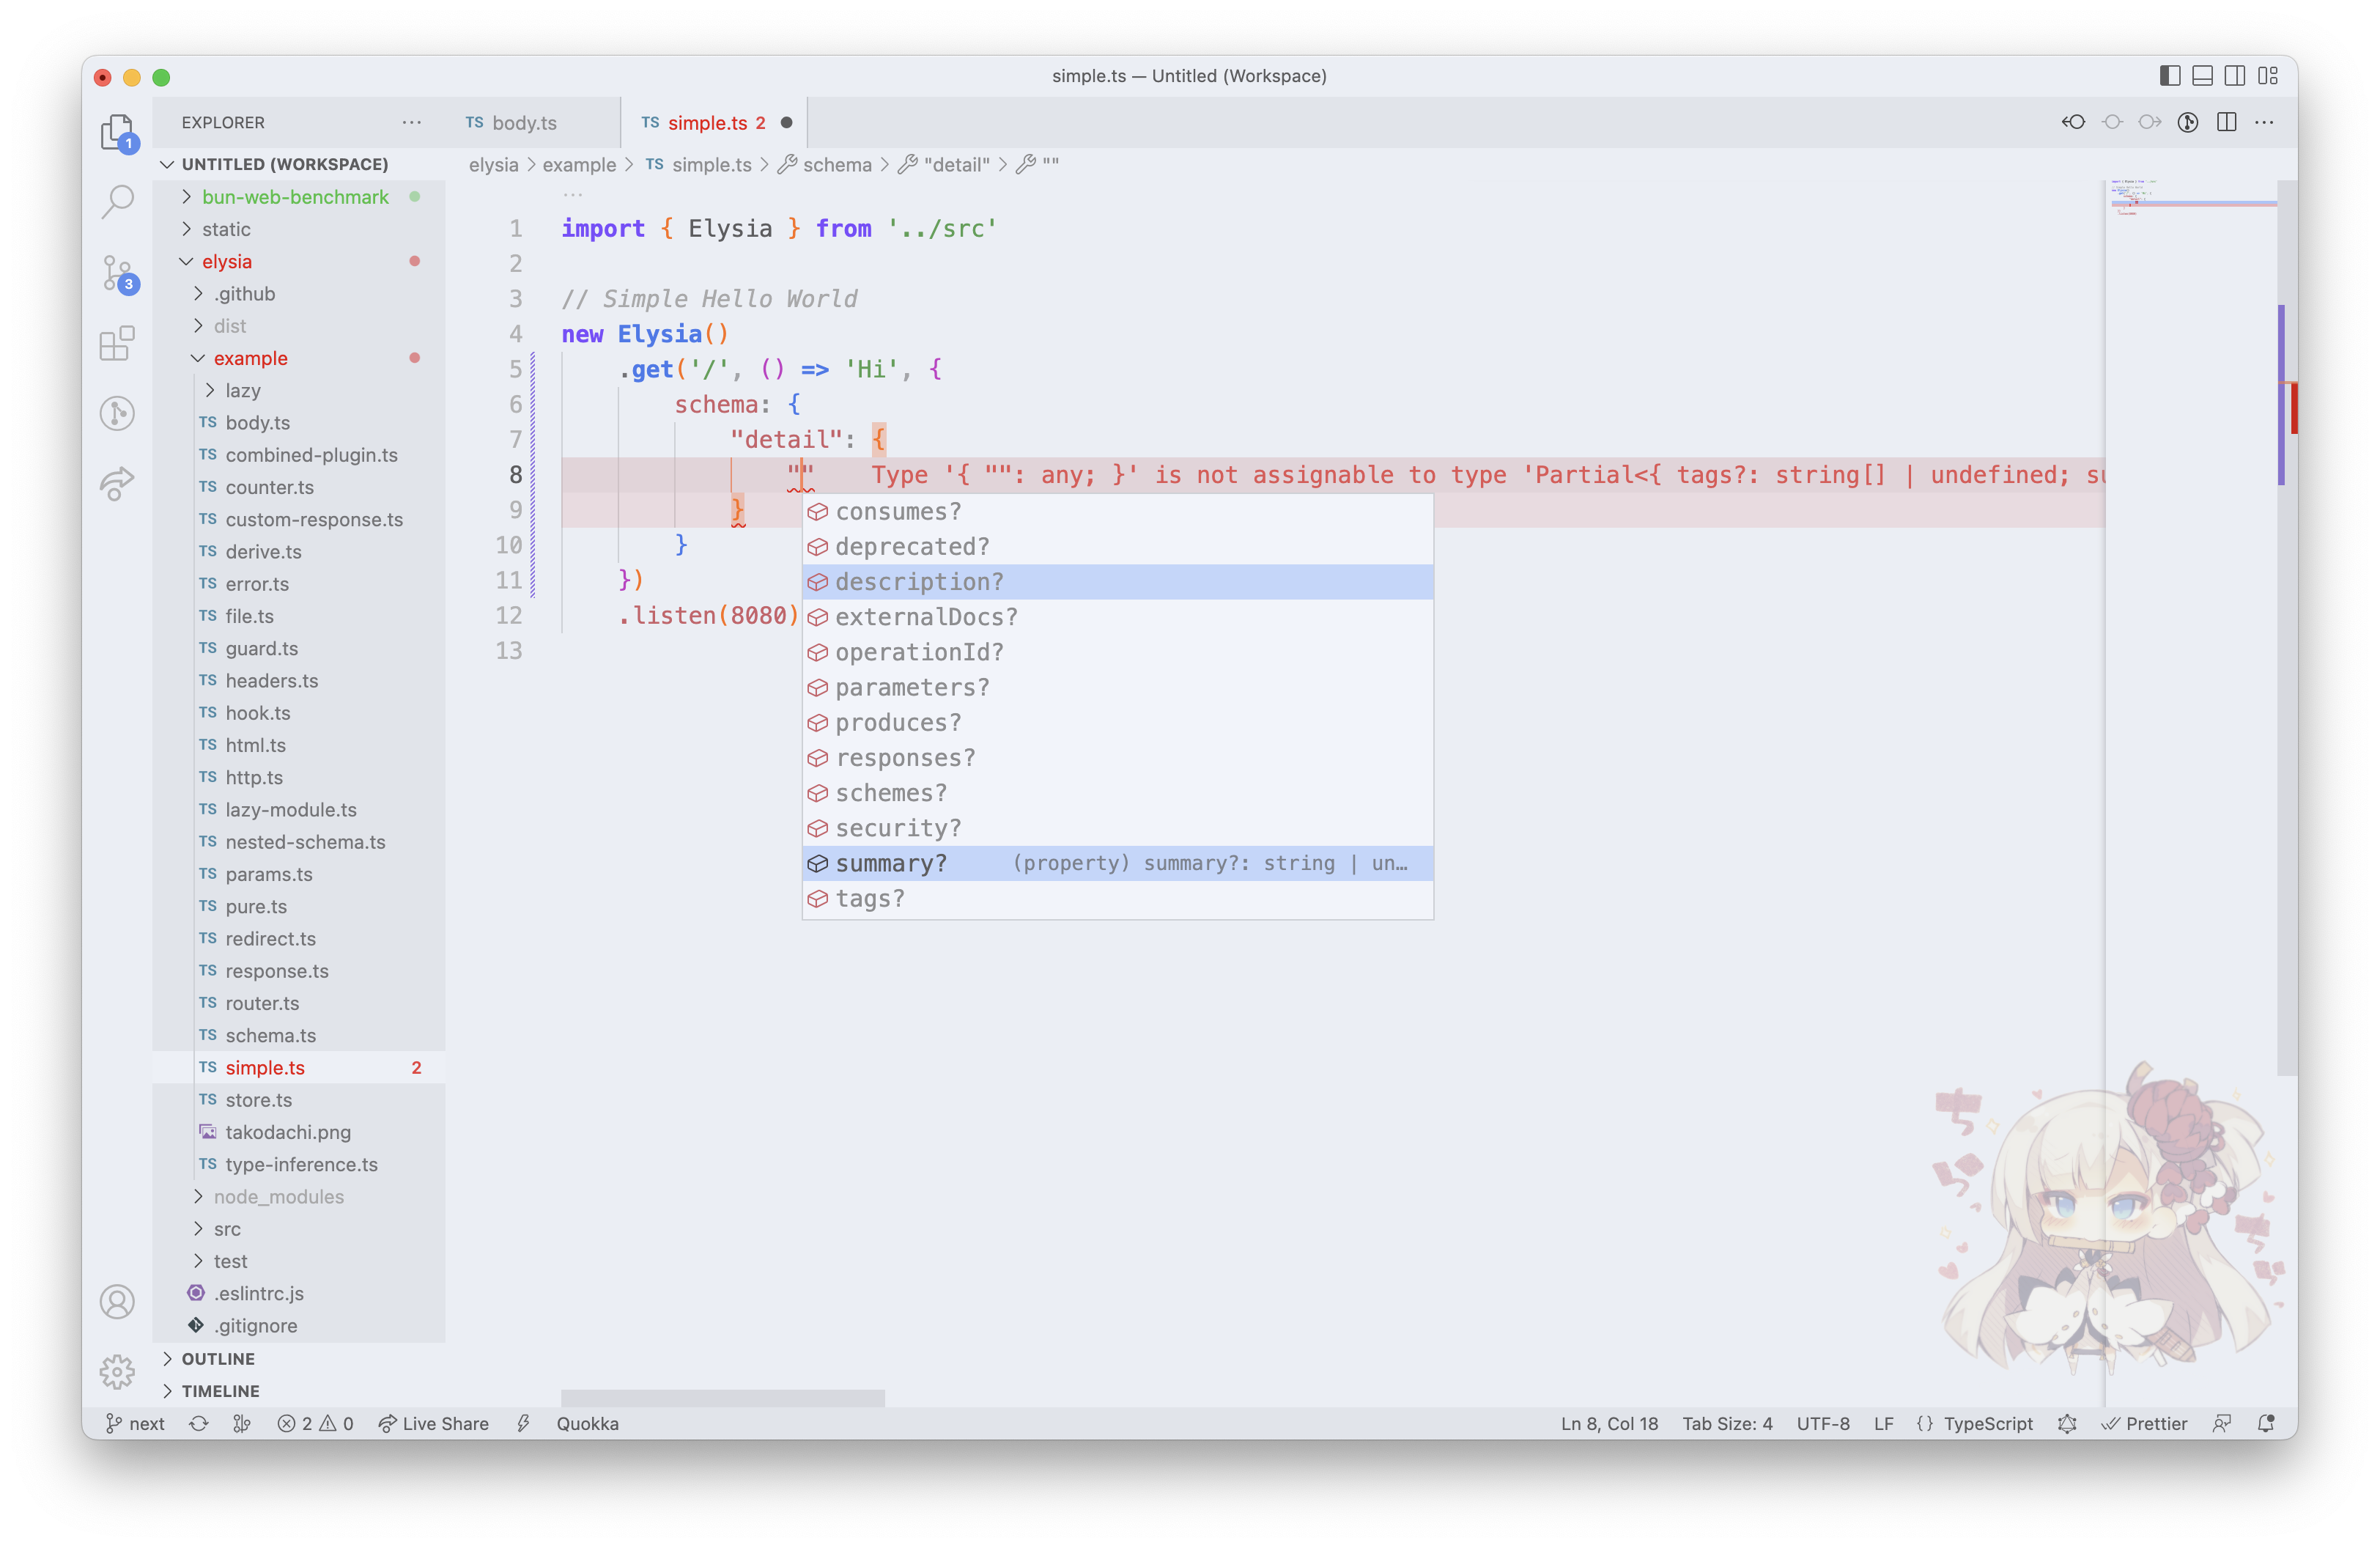Open the Explorer view in activity bar
Screen dimensions: 2380x1548
click(117, 131)
